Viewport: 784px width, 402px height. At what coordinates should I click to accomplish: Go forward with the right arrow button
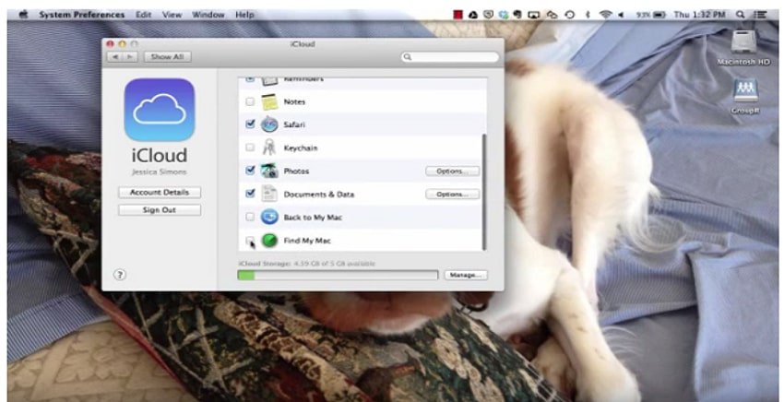129,57
